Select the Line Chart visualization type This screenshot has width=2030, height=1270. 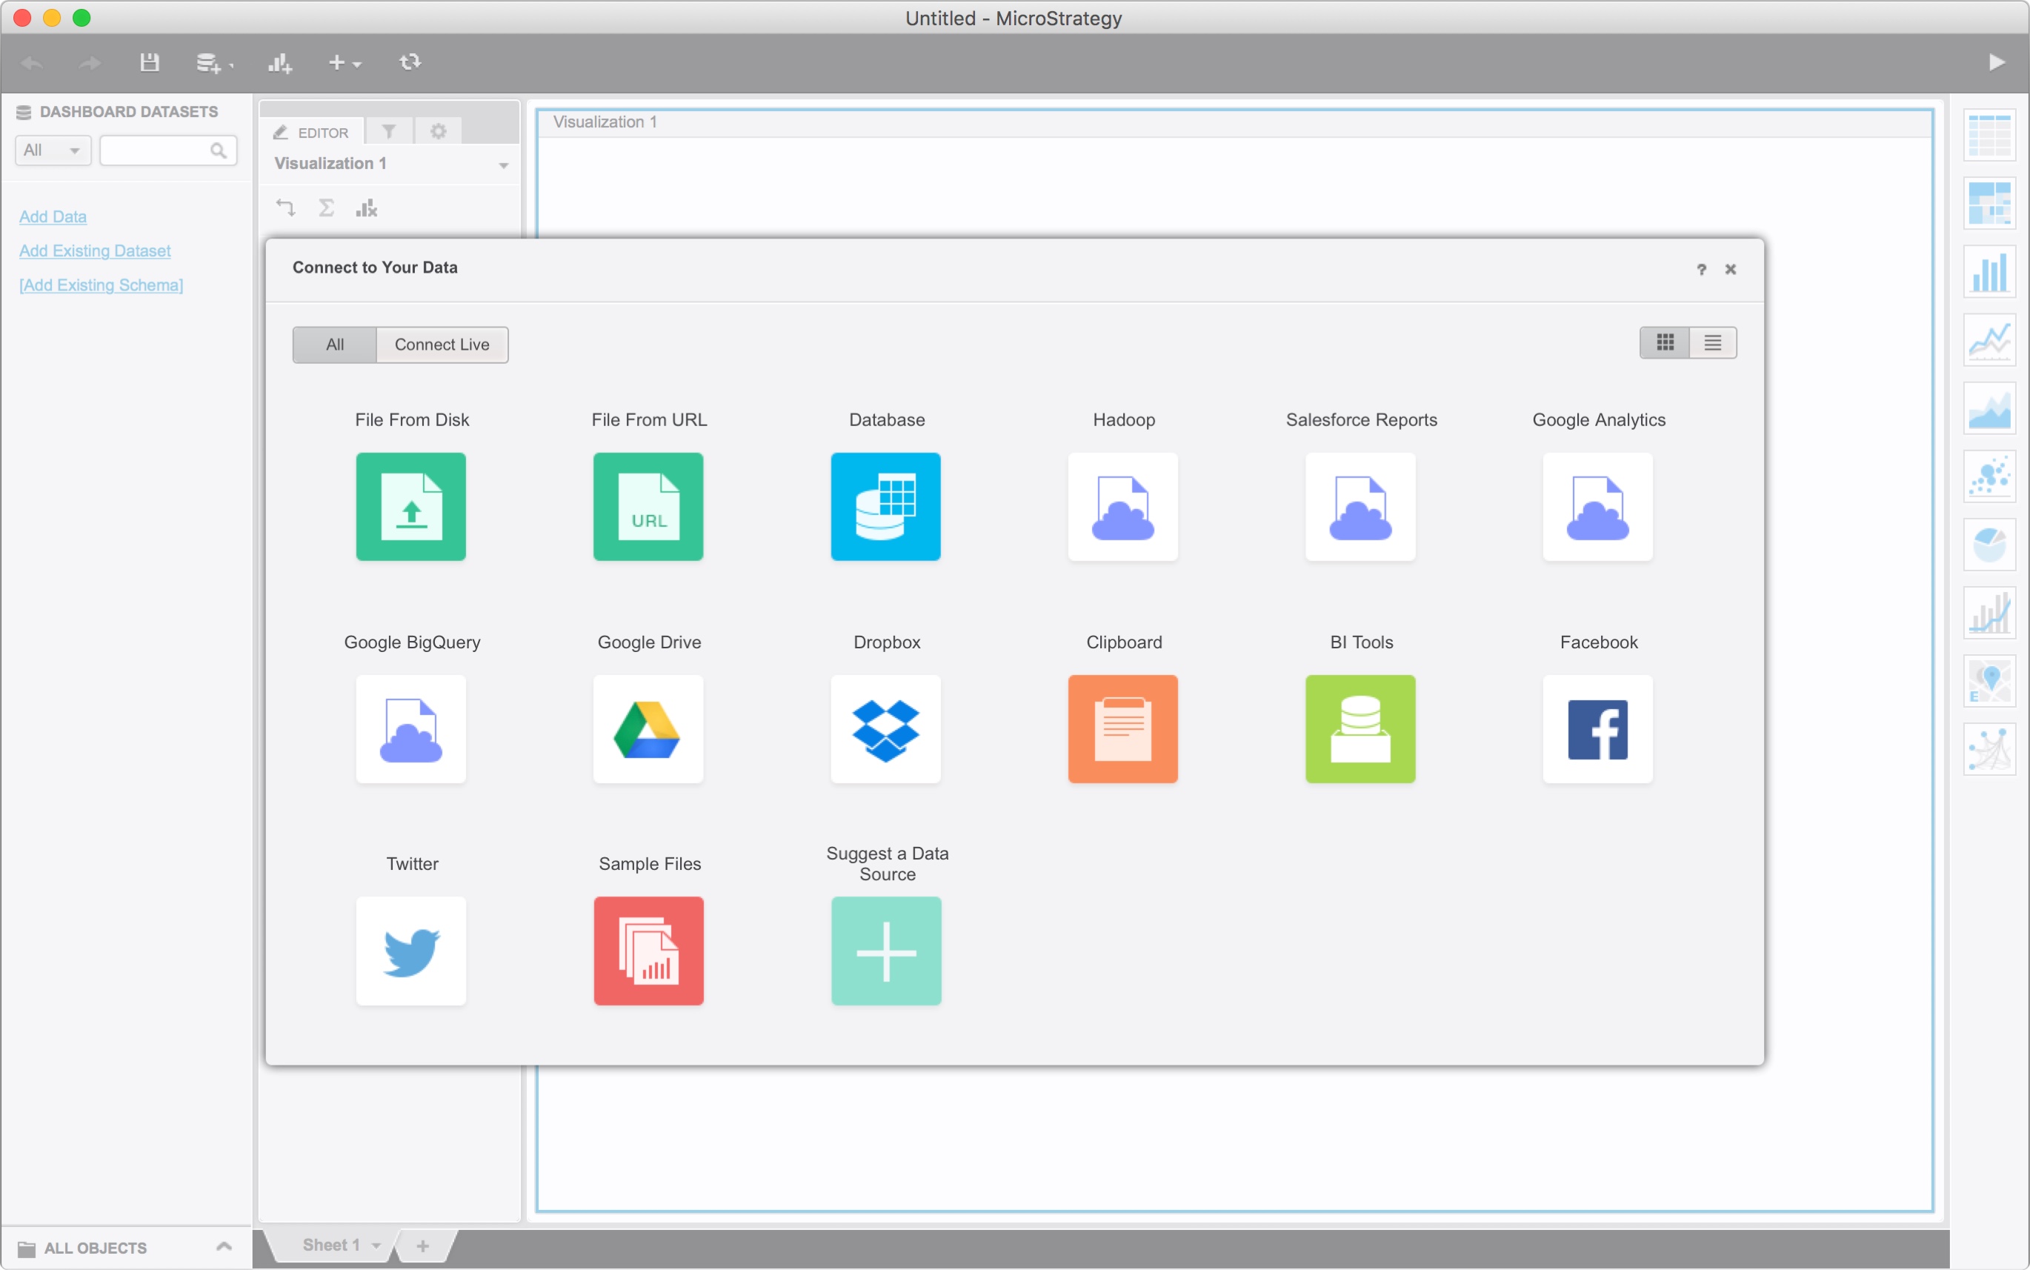click(x=1989, y=339)
